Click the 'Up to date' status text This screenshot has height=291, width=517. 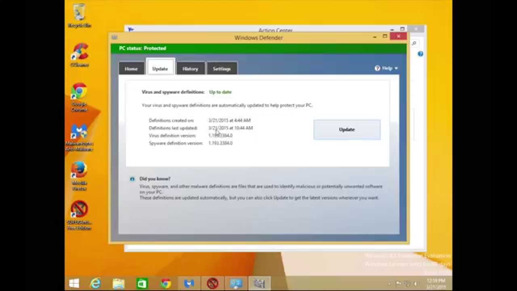pos(220,92)
